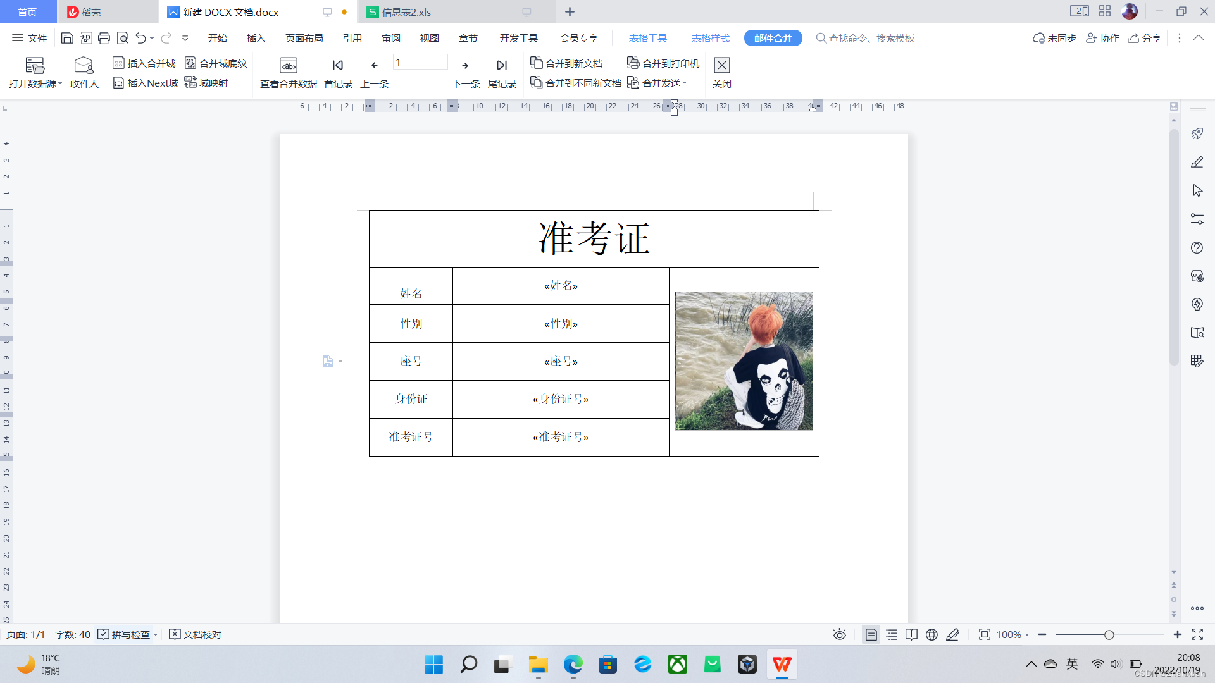Click the Next Record arrow (下一条)

465,66
